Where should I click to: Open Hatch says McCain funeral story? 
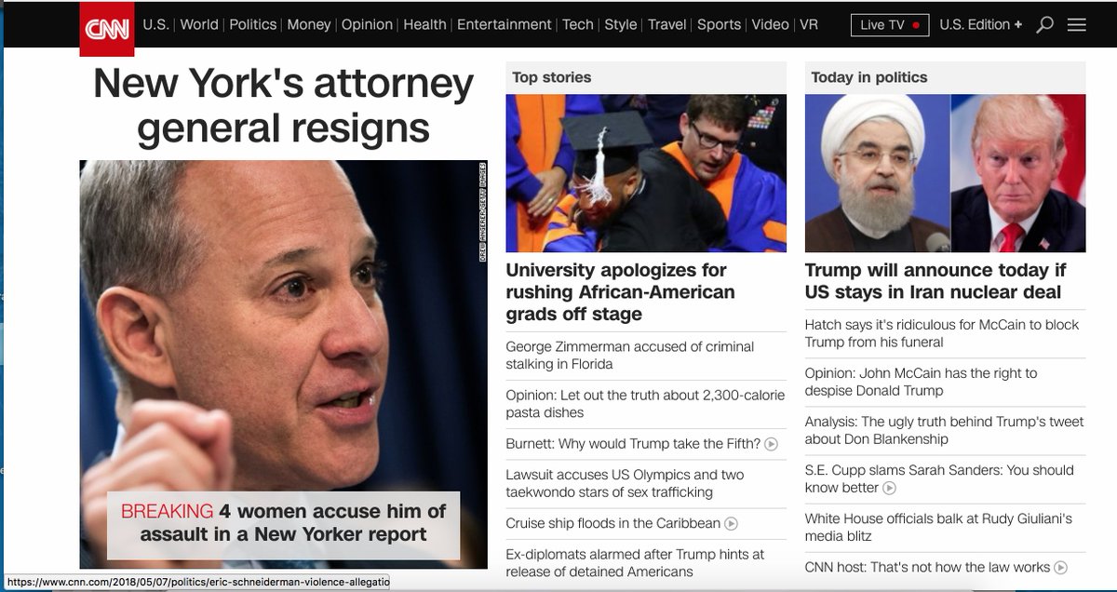pos(942,333)
